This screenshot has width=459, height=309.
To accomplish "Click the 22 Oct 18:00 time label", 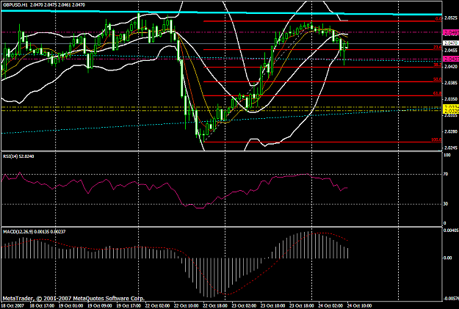I will tap(215, 306).
